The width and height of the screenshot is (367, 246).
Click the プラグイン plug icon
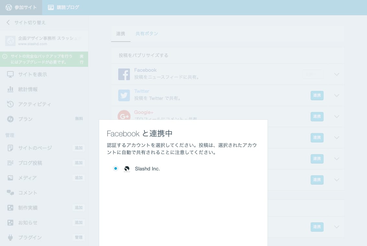10,238
